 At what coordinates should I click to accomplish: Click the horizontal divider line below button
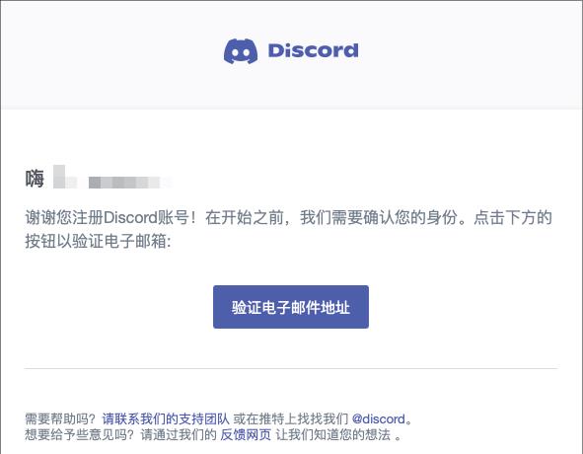pyautogui.click(x=291, y=369)
